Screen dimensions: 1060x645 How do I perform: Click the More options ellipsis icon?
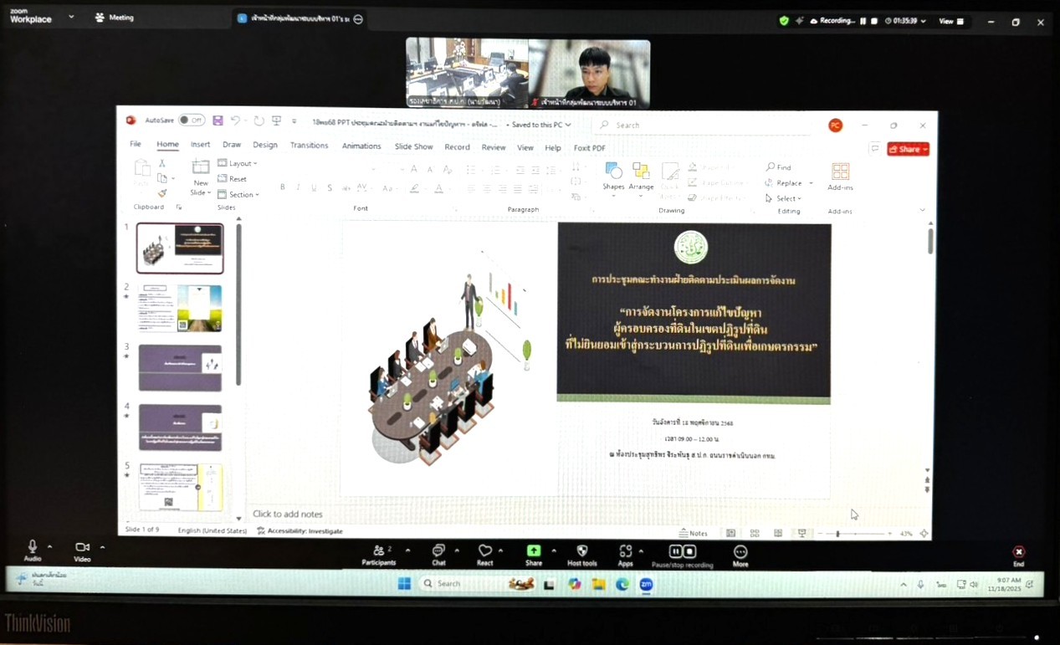(740, 552)
